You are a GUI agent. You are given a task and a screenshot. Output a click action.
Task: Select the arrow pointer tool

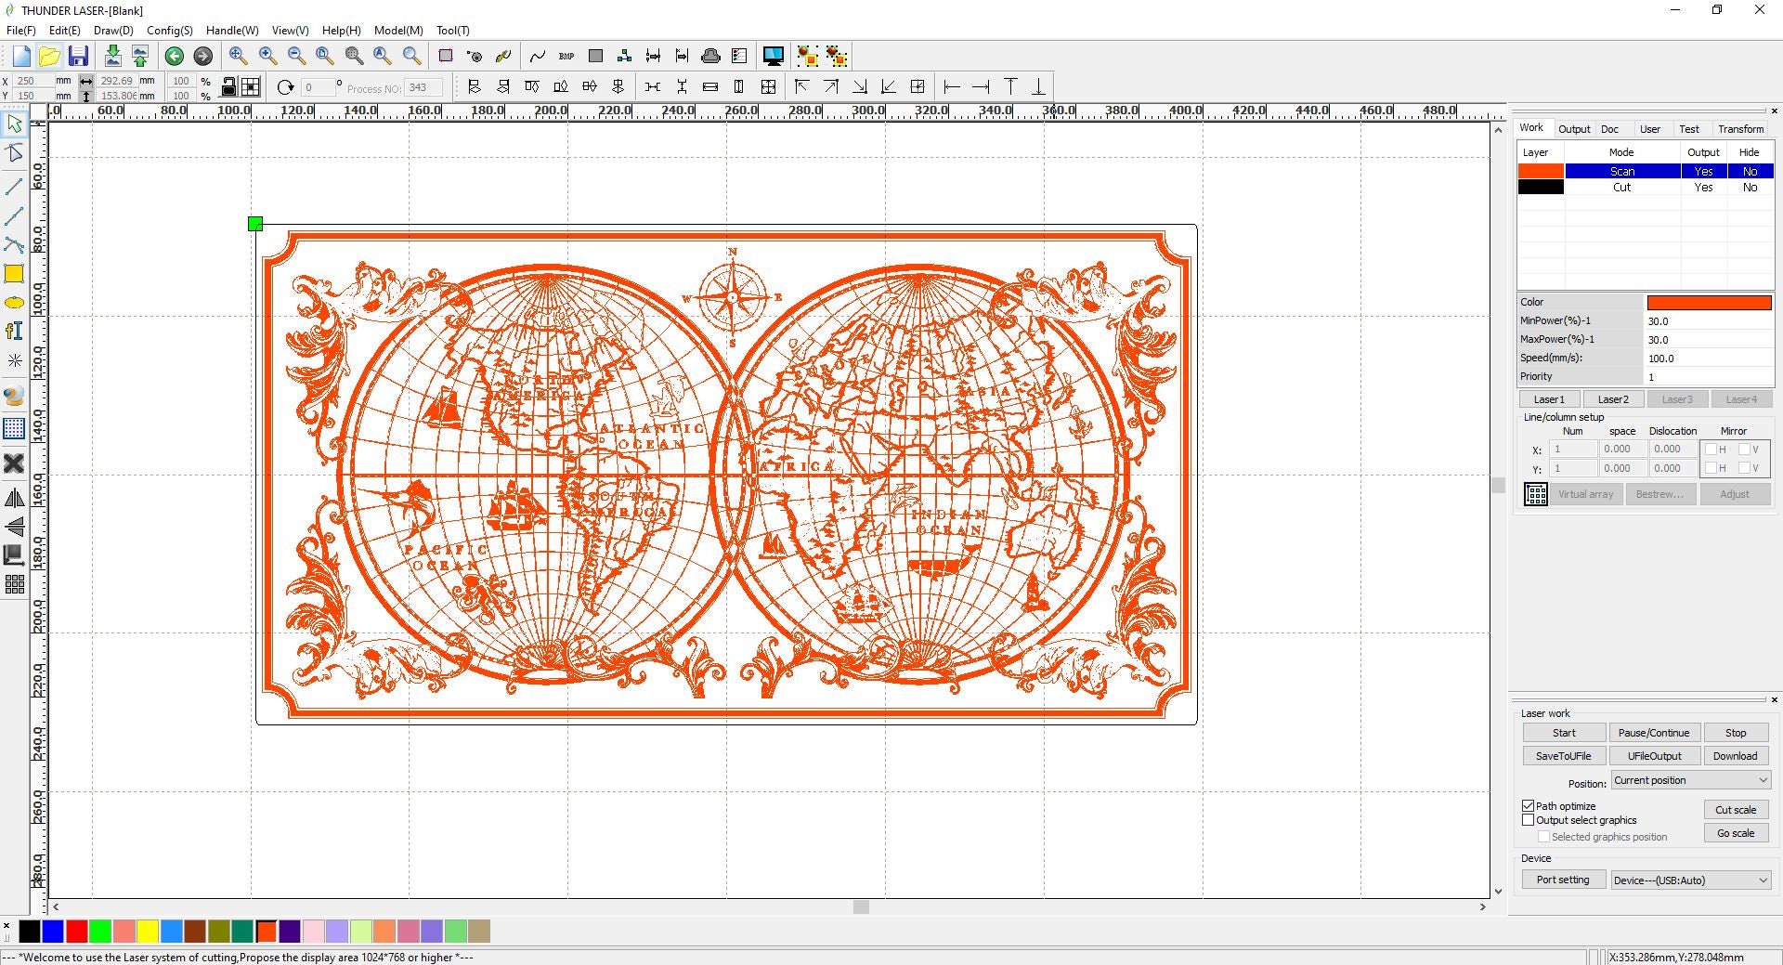[14, 124]
